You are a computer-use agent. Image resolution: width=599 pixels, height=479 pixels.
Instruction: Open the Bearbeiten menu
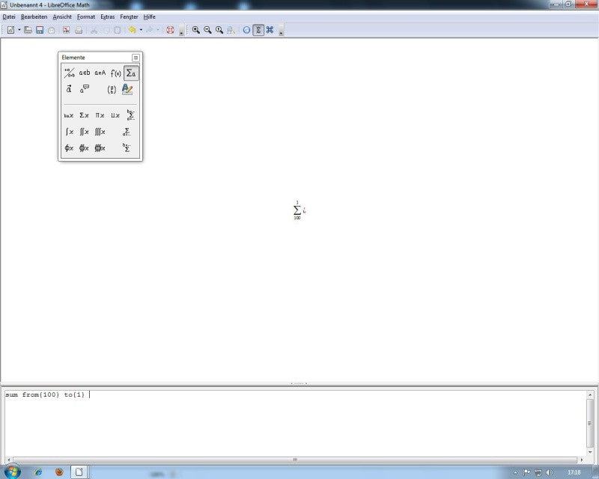tap(34, 16)
